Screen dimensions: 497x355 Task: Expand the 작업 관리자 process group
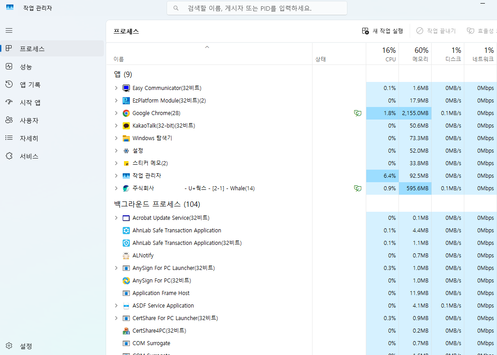(116, 176)
